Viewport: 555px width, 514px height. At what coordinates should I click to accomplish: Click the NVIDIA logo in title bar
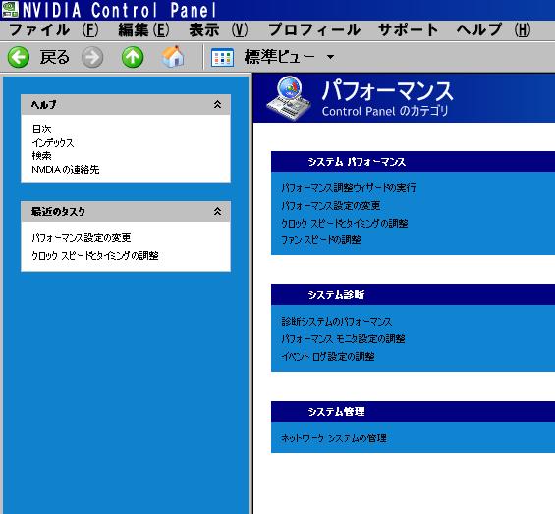pos(10,10)
